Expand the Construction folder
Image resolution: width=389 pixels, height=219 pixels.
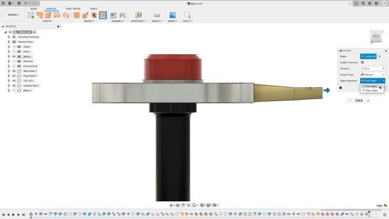point(9,66)
